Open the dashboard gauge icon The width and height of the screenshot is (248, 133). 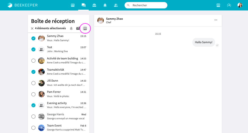[x=229, y=5]
